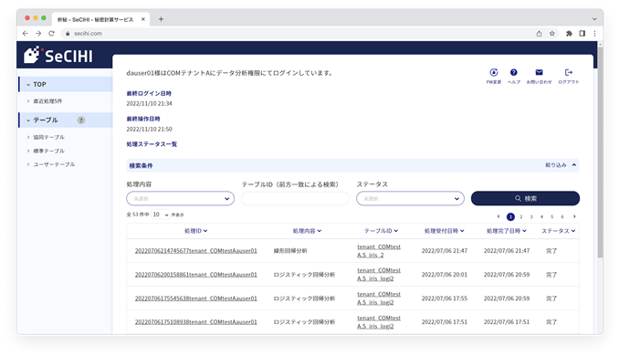This screenshot has width=619, height=356.
Task: Open 協同テーブル in the sidebar
Action: (x=48, y=137)
